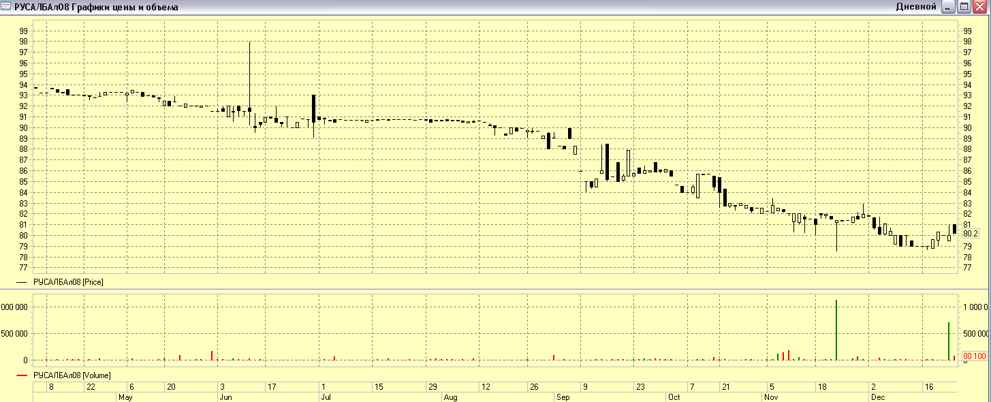Maximize the РУСАЛБАл08 chart window
The height and width of the screenshot is (402, 991).
964,7
